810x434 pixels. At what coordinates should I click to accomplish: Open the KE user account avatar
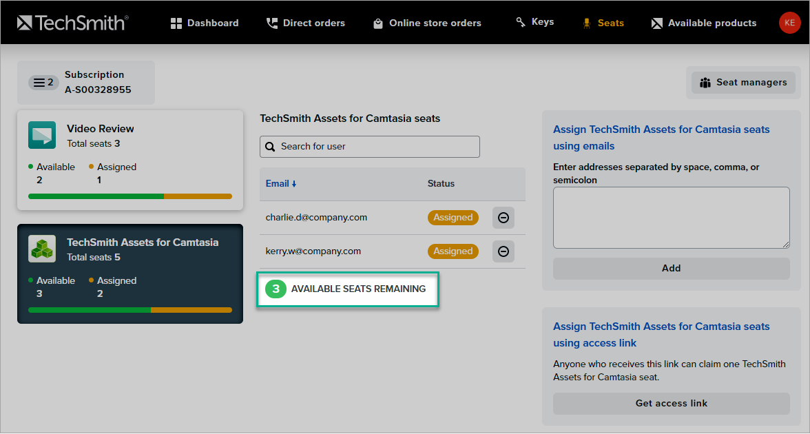[x=789, y=23]
